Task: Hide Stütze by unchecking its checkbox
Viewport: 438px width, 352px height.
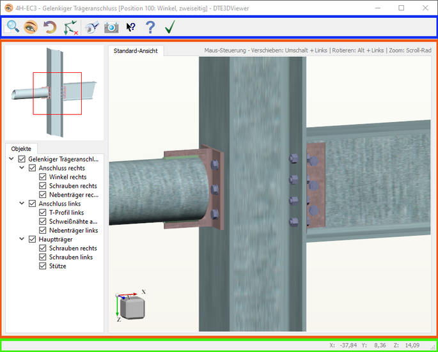Action: 43,266
